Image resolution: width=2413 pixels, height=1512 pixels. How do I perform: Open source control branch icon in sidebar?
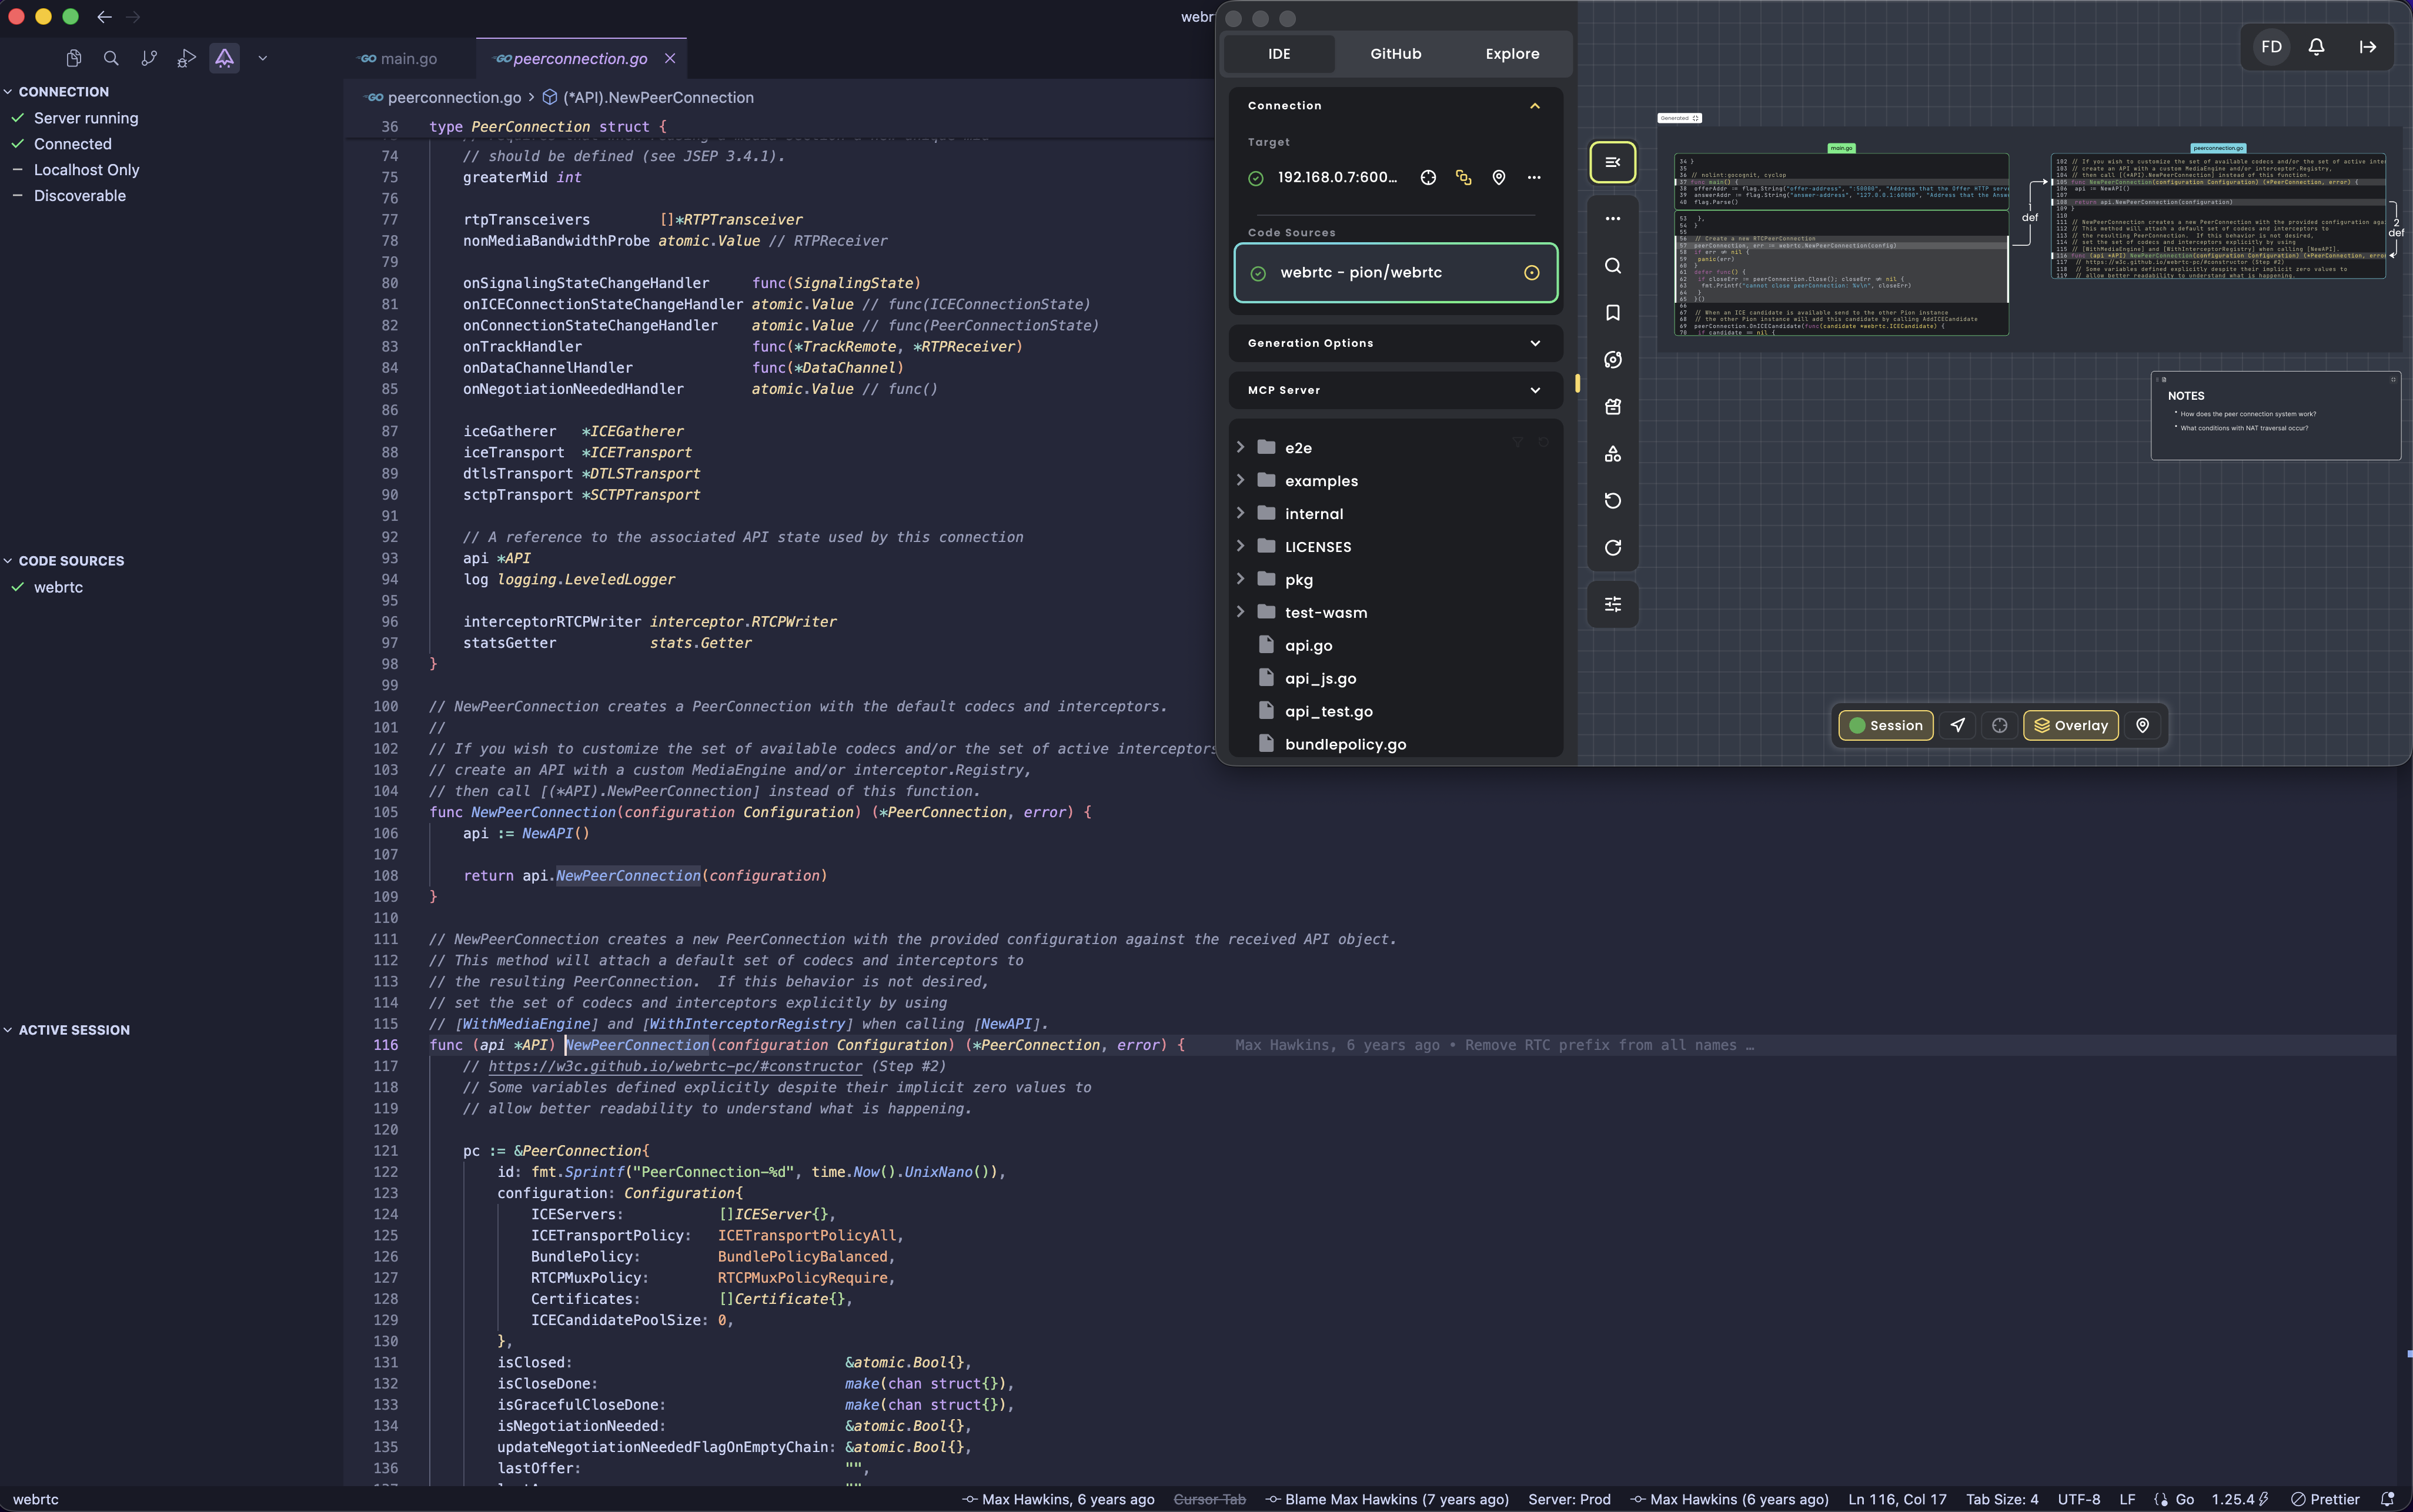pyautogui.click(x=149, y=58)
